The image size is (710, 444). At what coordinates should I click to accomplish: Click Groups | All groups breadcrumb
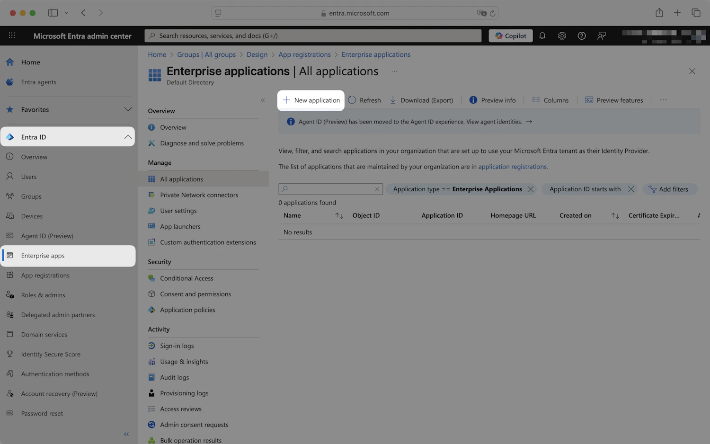point(206,54)
